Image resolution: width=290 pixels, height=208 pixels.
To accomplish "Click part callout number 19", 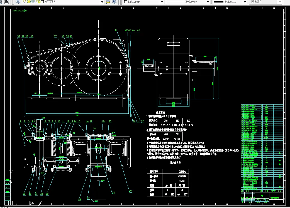I will (x=103, y=122).
